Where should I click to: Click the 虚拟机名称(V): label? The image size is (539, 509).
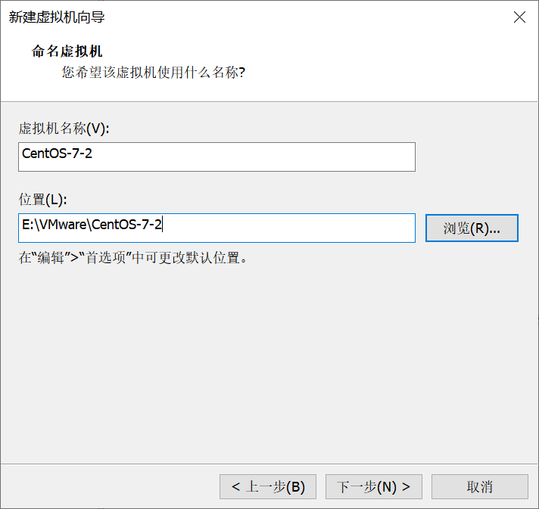point(64,129)
